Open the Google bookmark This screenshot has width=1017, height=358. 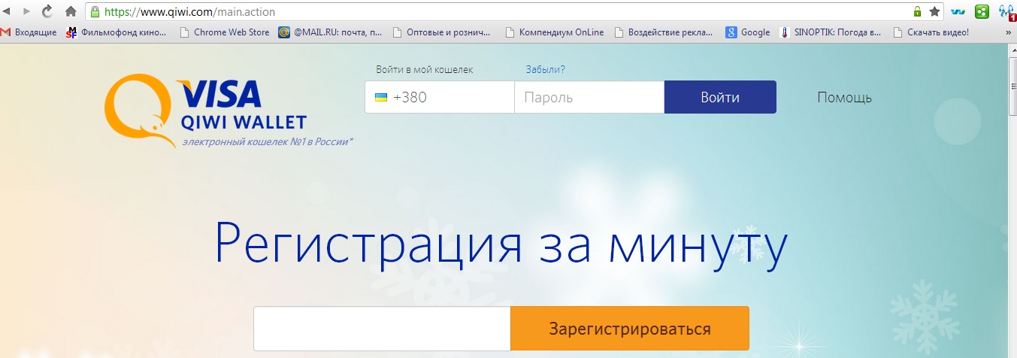tap(748, 32)
